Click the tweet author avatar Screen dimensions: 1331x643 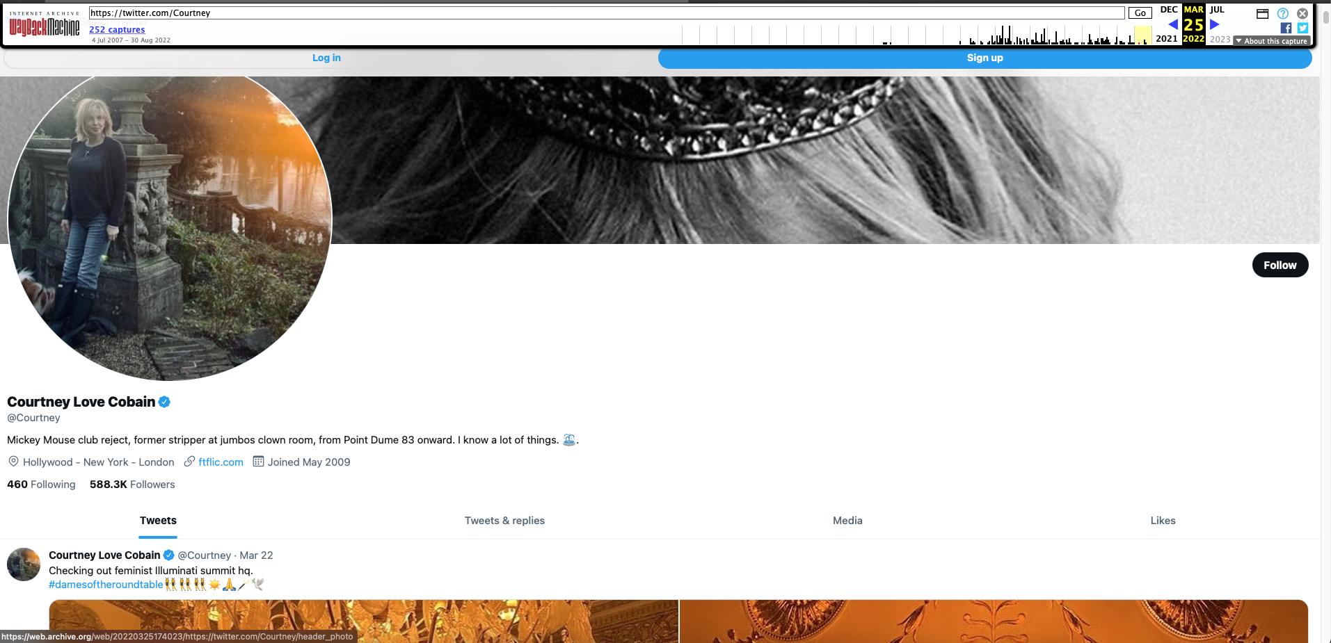(24, 564)
